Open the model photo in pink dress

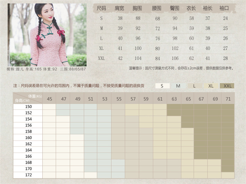pyautogui.click(x=47, y=35)
